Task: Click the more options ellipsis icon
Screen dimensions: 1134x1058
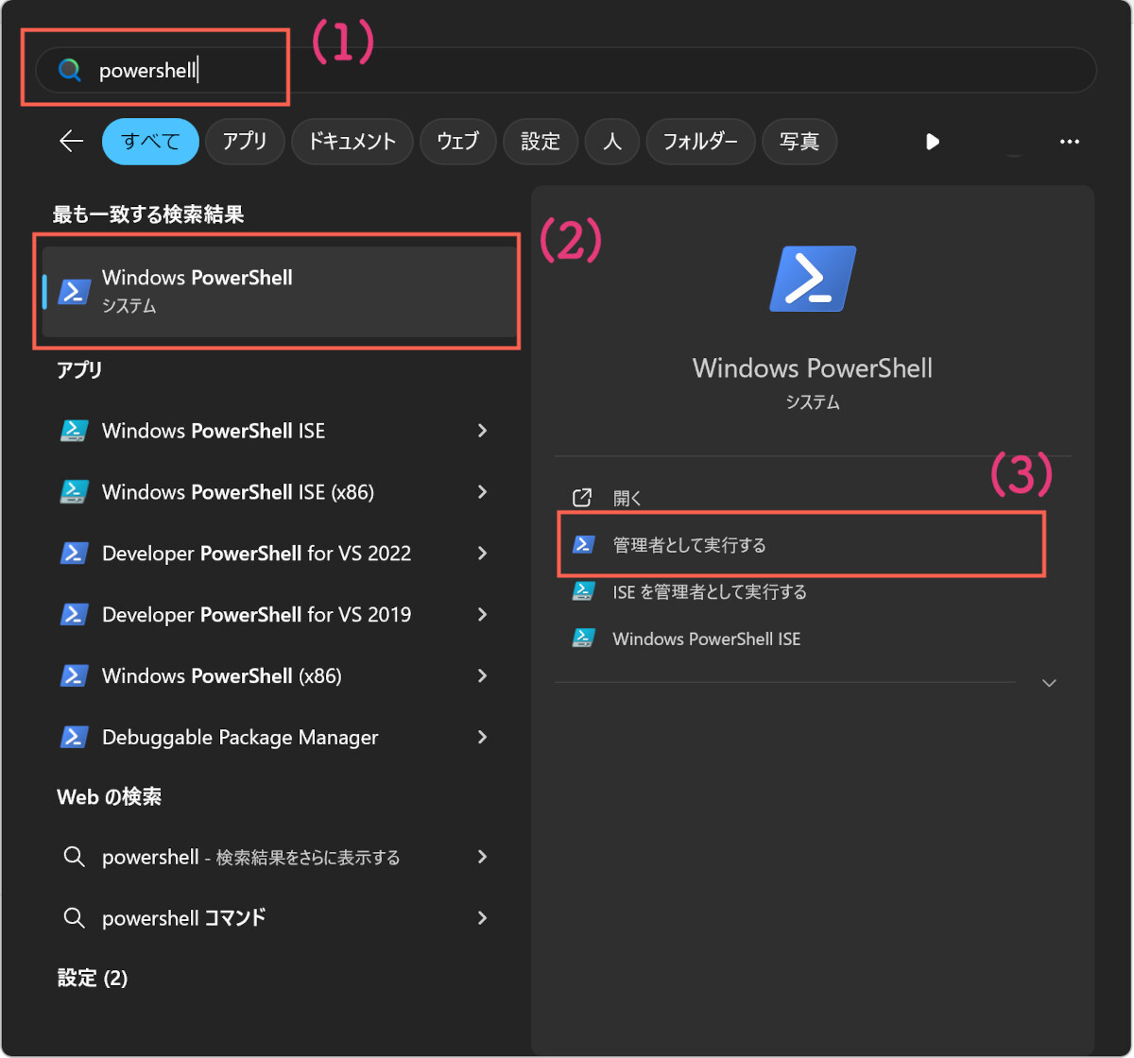Action: pyautogui.click(x=1069, y=142)
